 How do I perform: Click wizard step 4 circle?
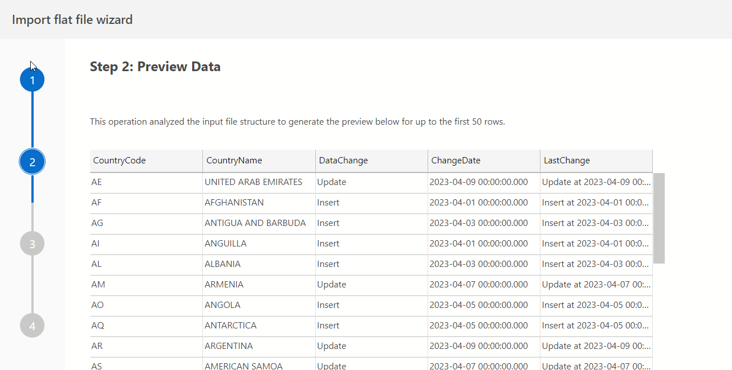(32, 326)
